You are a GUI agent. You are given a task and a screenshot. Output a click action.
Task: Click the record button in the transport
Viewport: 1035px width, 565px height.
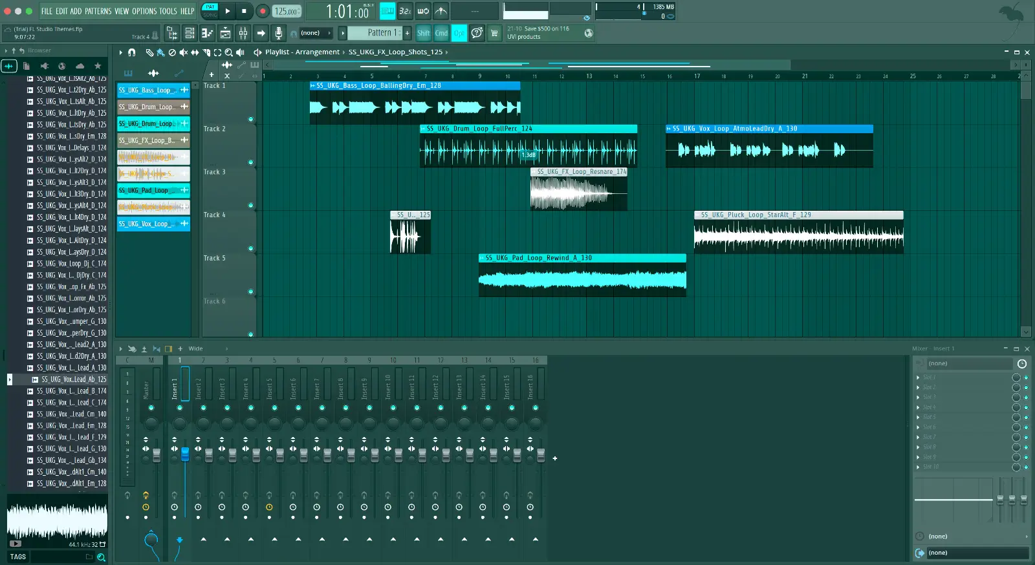(x=263, y=11)
